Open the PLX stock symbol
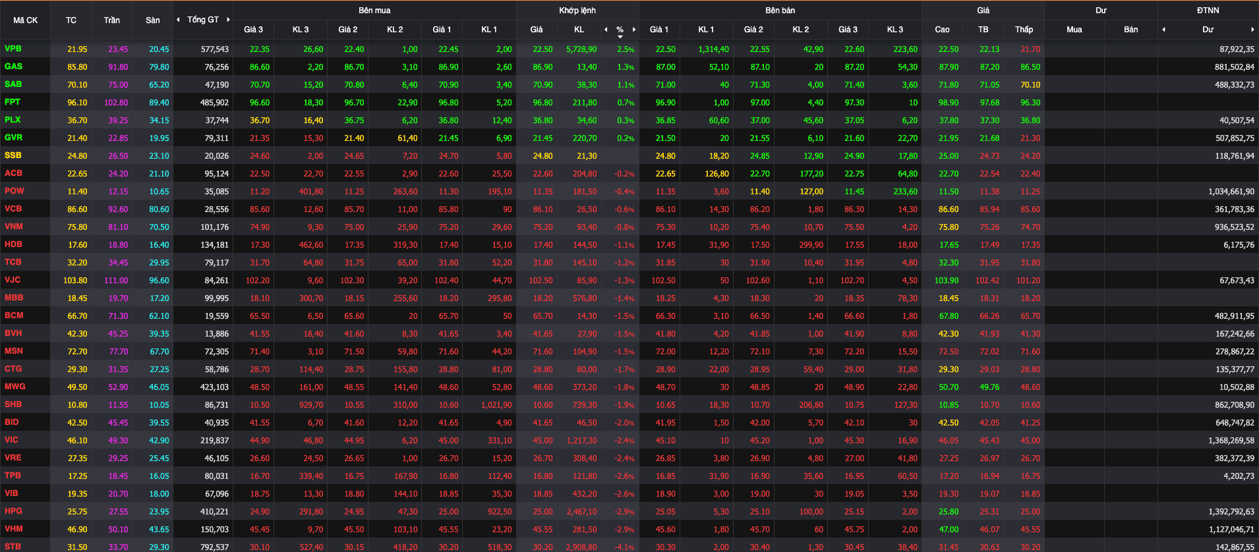1259x552 pixels. click(x=13, y=120)
